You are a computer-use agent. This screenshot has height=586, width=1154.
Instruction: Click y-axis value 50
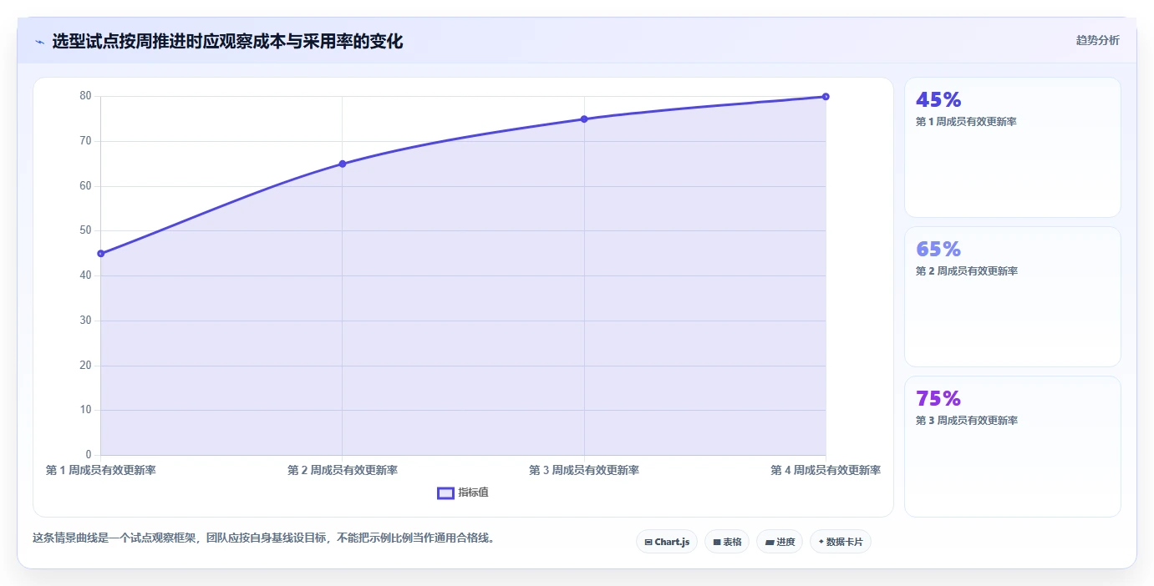(85, 230)
